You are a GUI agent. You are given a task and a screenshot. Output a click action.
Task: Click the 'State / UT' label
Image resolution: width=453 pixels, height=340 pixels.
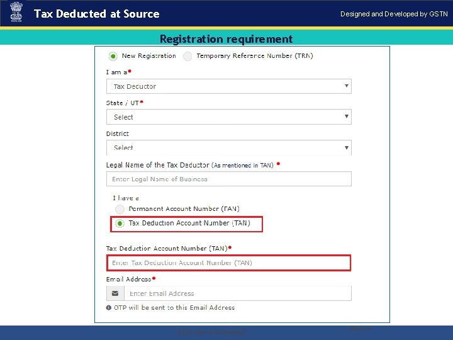click(x=123, y=103)
